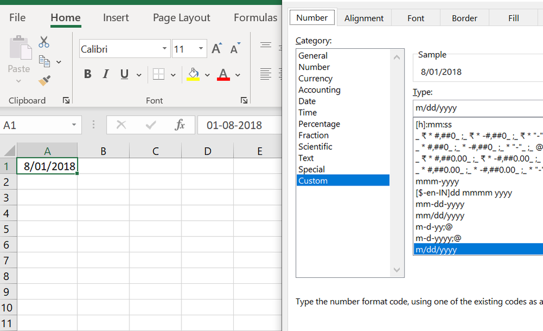The image size is (543, 331).
Task: Select the Format Painter brush
Action: point(45,80)
